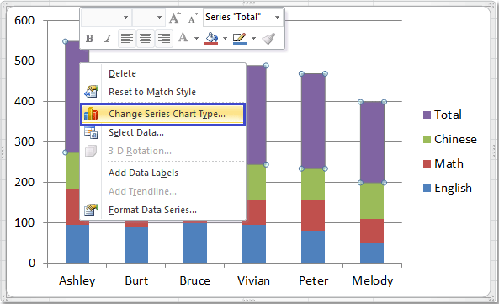The height and width of the screenshot is (304, 499).
Task: Choose Delete from the context menu
Action: pos(163,73)
